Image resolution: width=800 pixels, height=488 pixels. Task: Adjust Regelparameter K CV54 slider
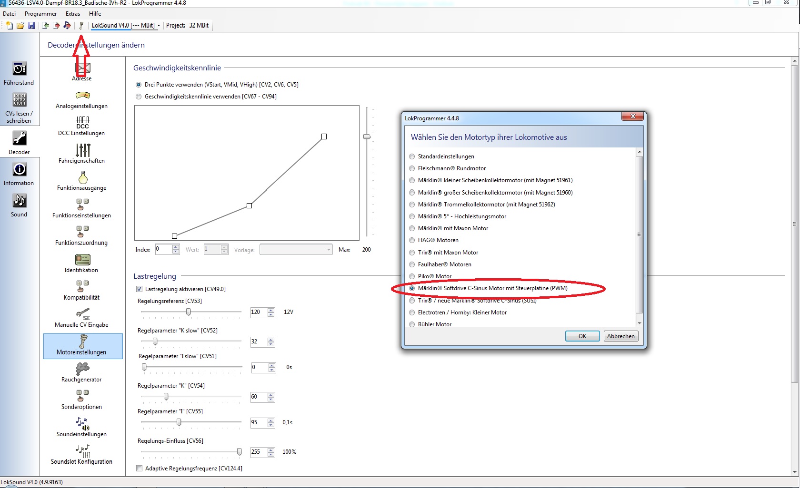(x=166, y=397)
